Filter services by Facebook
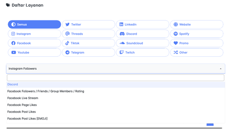 pos(34,43)
